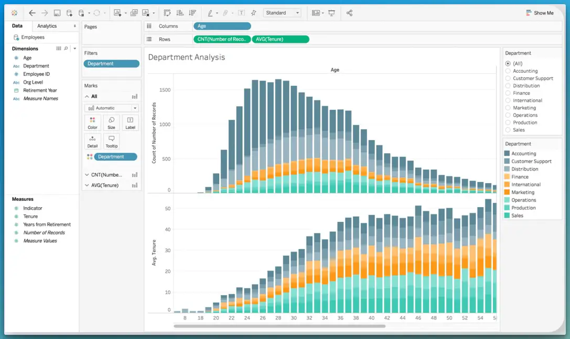
Task: Collapse the All section of the Marks card
Action: point(87,96)
